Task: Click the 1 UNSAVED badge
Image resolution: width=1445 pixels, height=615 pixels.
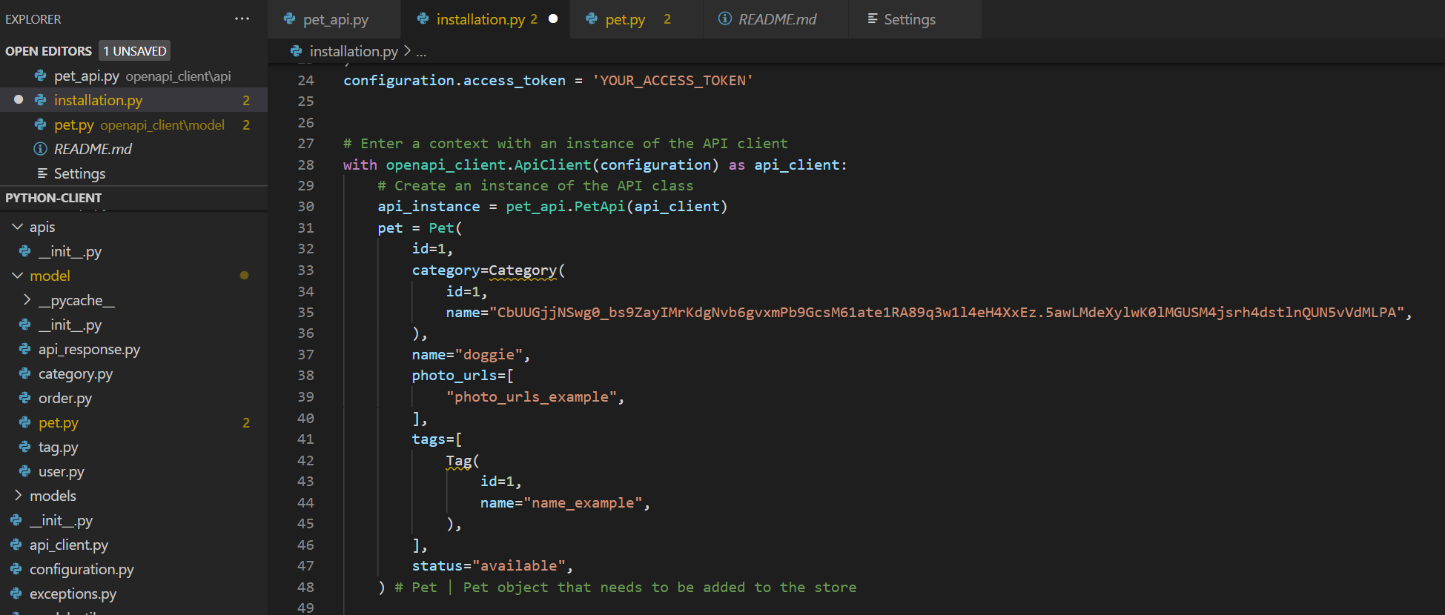Action: (x=135, y=51)
